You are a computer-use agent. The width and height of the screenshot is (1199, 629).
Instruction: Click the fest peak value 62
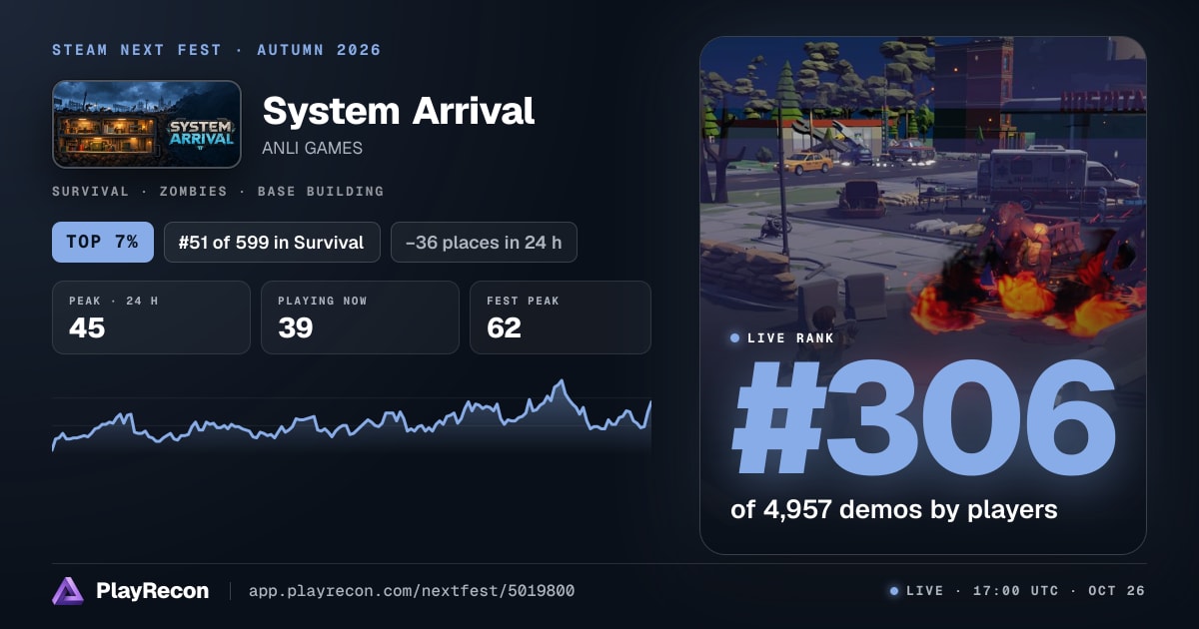[504, 327]
